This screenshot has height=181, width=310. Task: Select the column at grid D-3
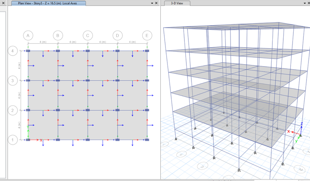tap(117, 80)
